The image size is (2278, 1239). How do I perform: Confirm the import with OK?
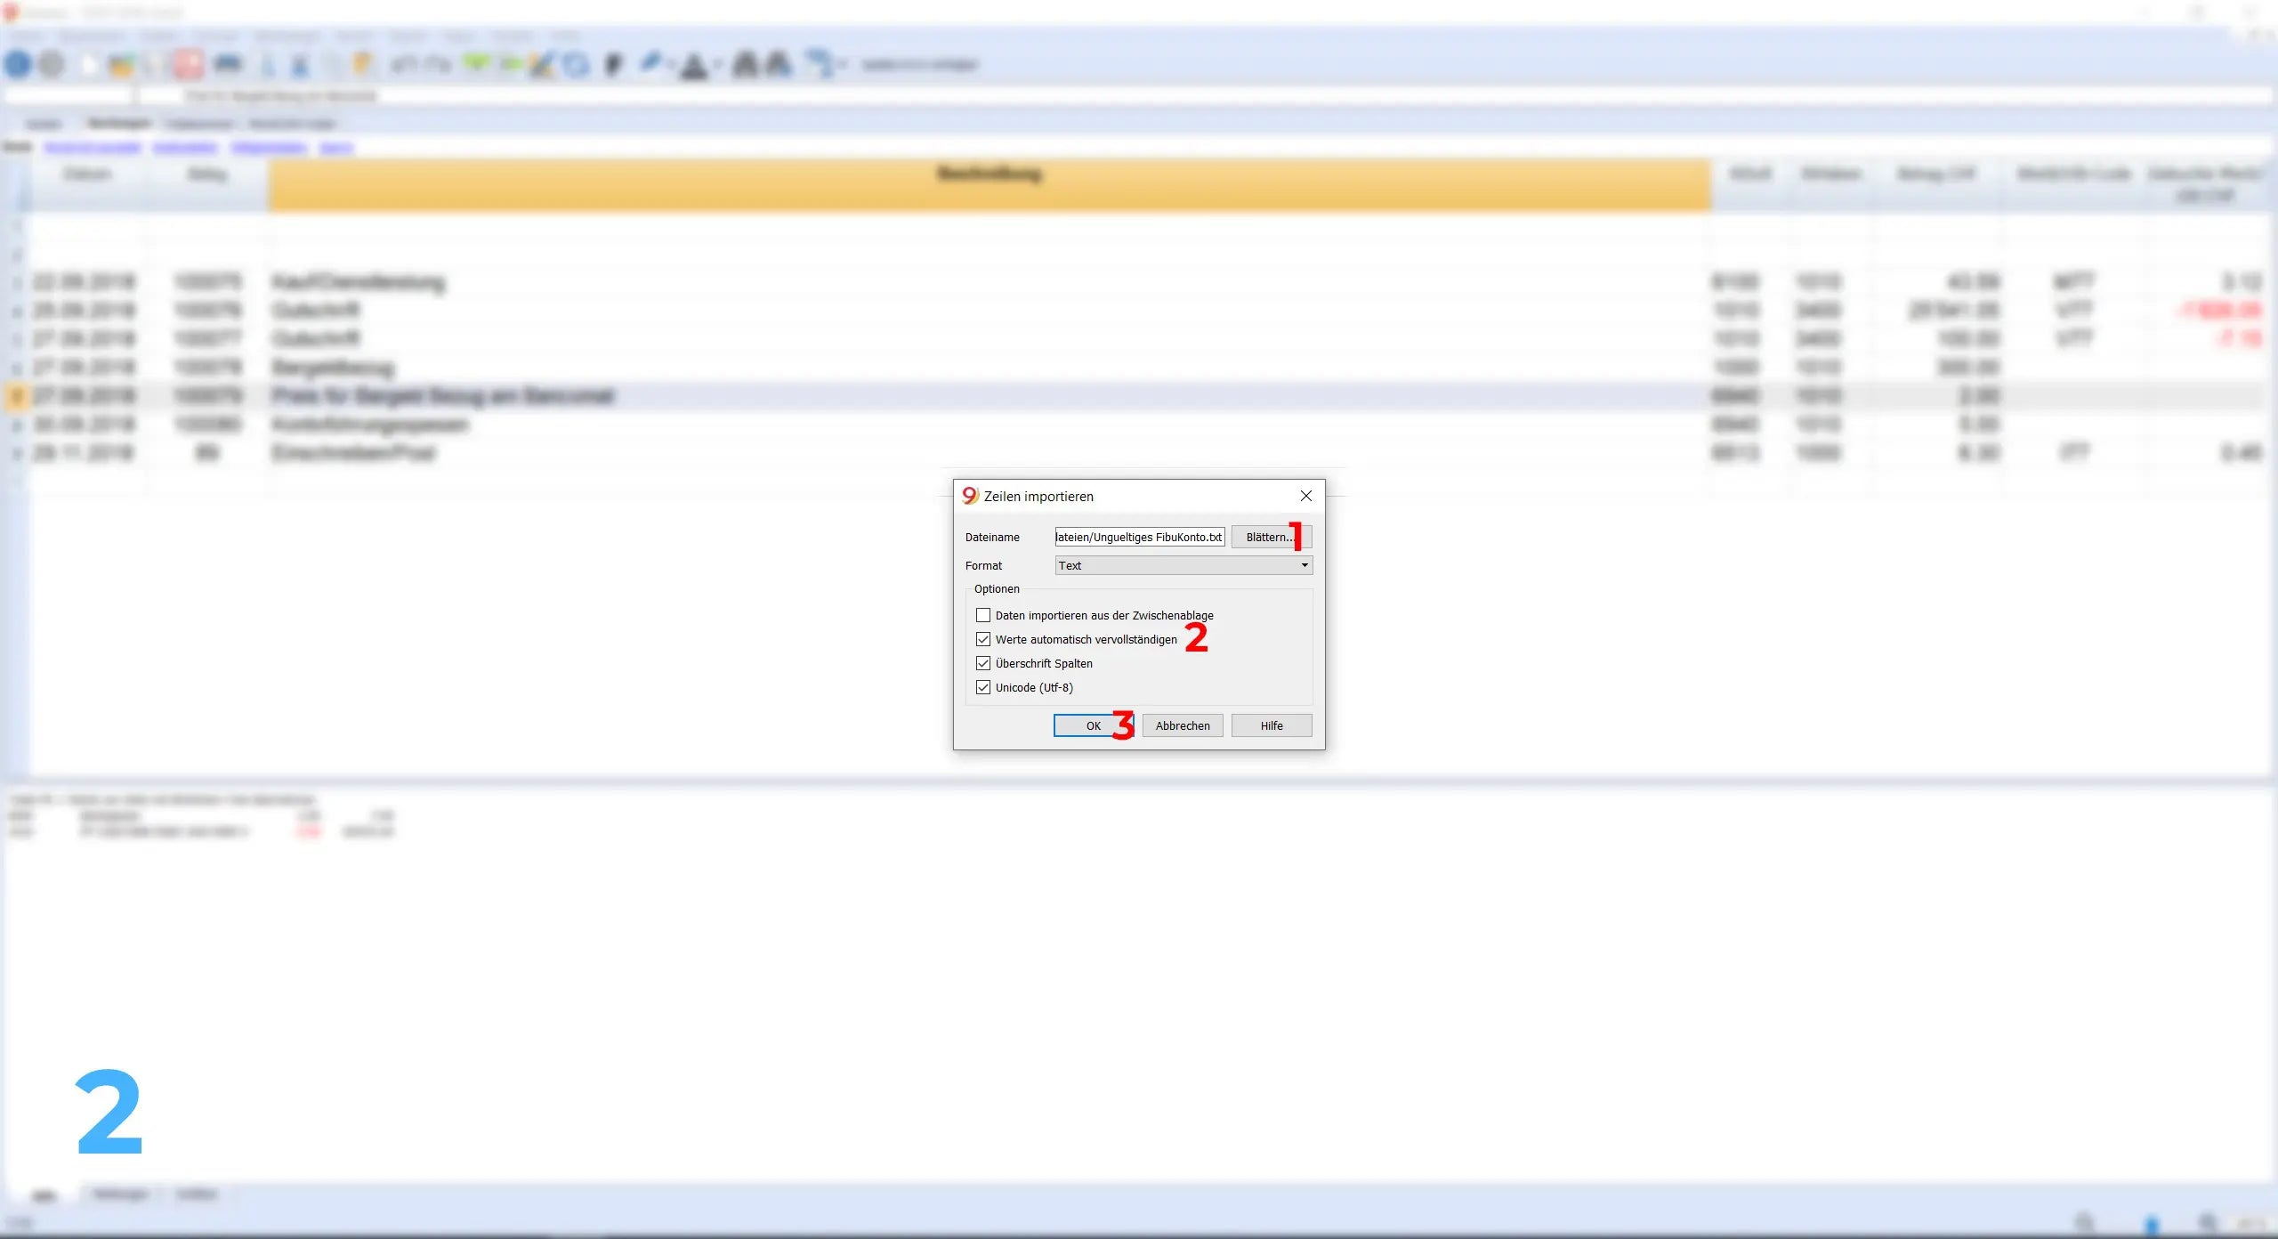1093,725
